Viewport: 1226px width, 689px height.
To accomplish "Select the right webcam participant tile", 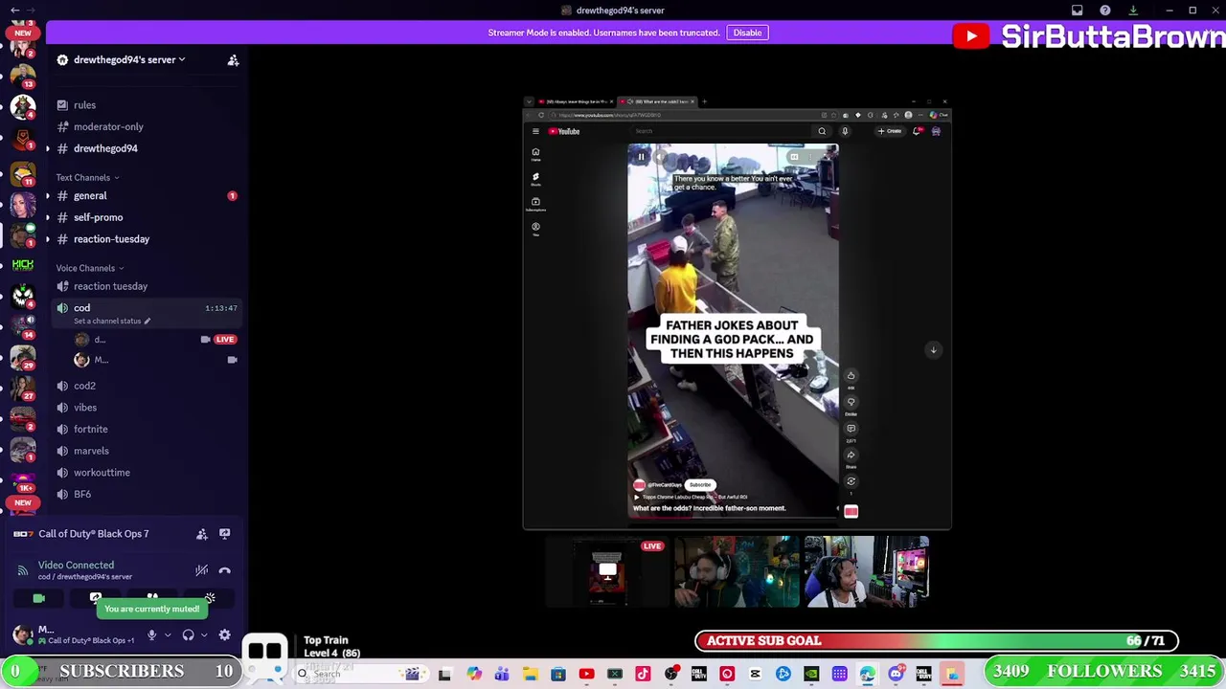I will click(x=866, y=572).
